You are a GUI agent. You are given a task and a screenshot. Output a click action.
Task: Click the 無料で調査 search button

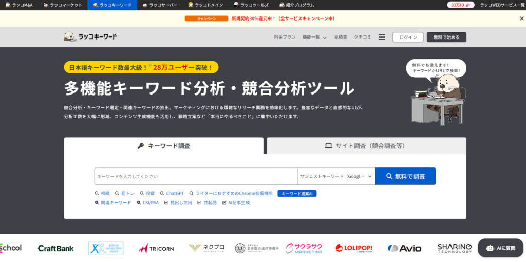pyautogui.click(x=406, y=176)
